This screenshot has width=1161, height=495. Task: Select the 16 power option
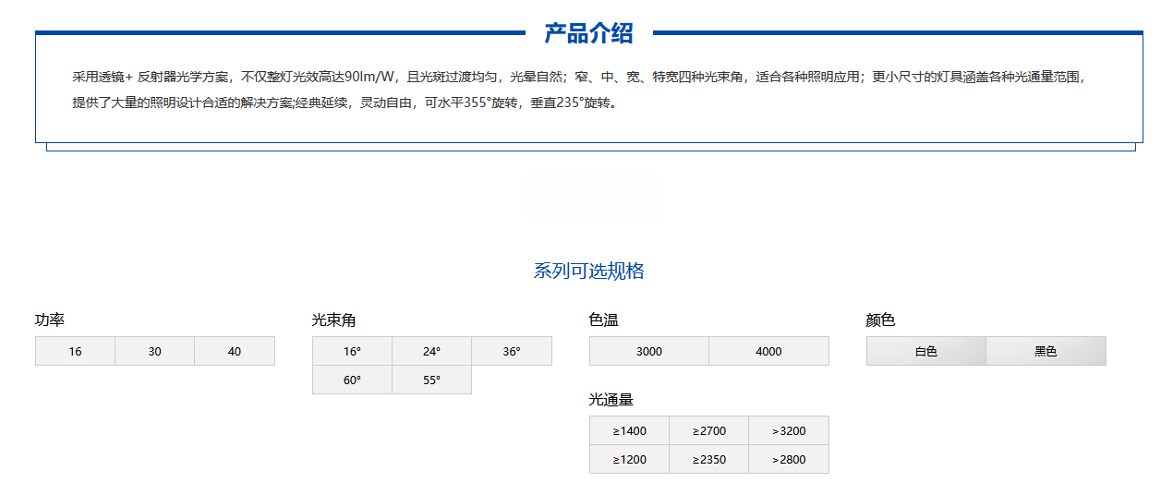click(75, 352)
